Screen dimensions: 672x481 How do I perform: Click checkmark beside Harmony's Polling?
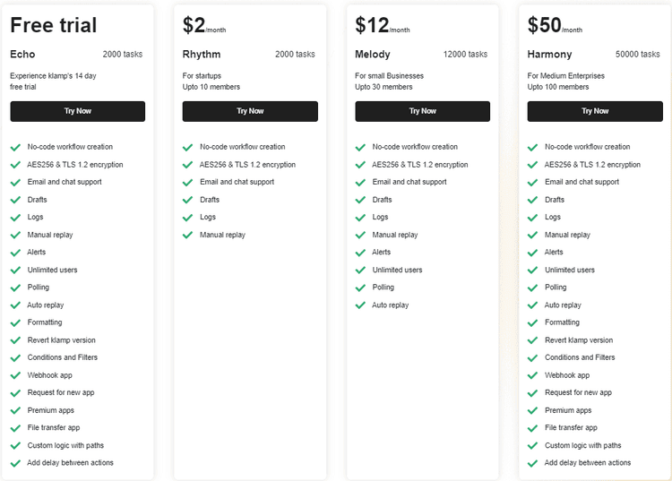coord(533,288)
